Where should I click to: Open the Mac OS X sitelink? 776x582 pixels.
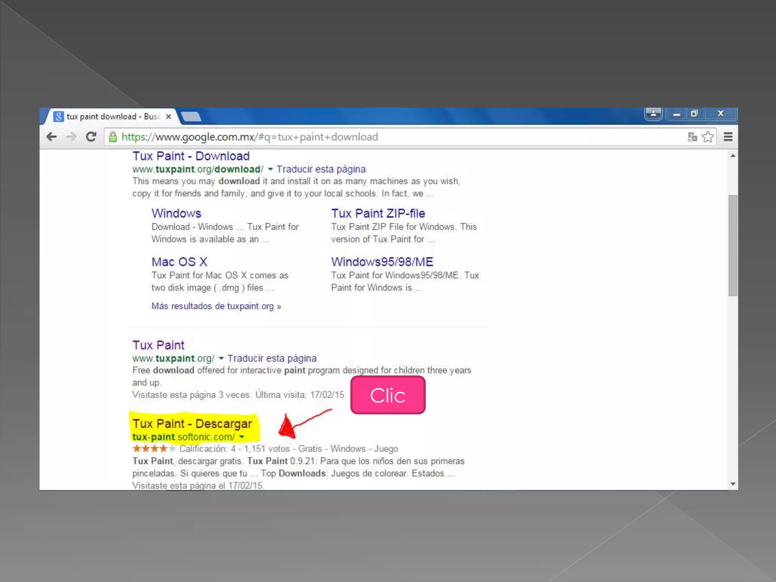click(x=179, y=262)
